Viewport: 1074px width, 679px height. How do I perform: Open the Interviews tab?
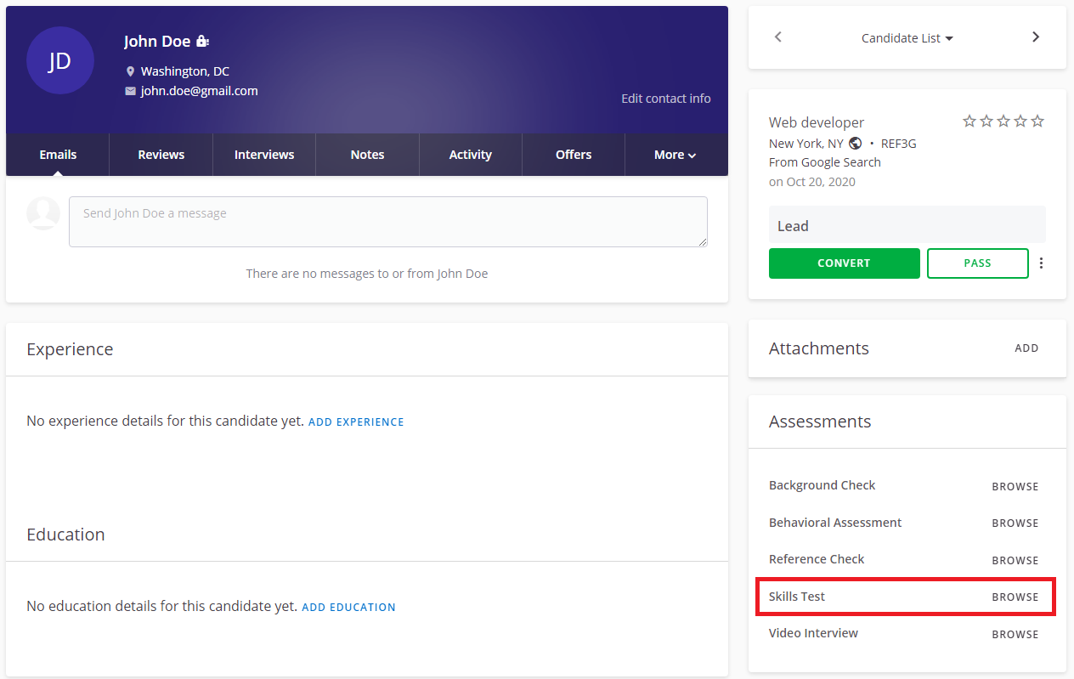tap(264, 155)
